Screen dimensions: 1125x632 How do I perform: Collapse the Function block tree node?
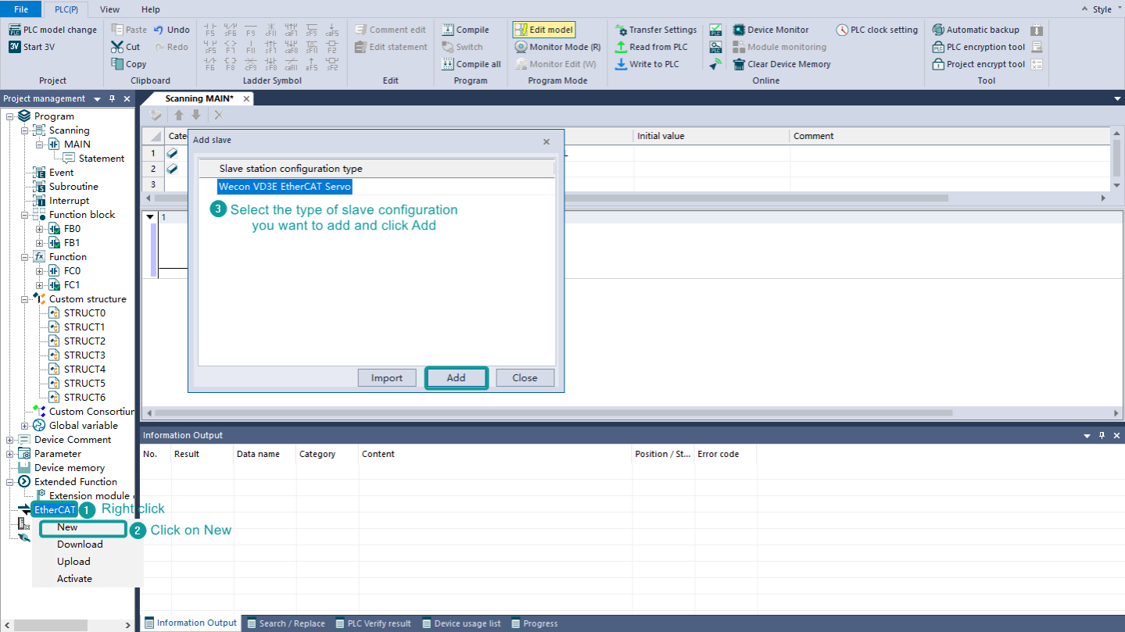25,215
